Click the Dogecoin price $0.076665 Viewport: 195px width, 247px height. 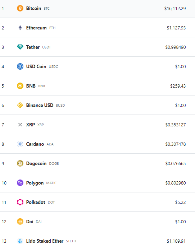[x=176, y=163]
